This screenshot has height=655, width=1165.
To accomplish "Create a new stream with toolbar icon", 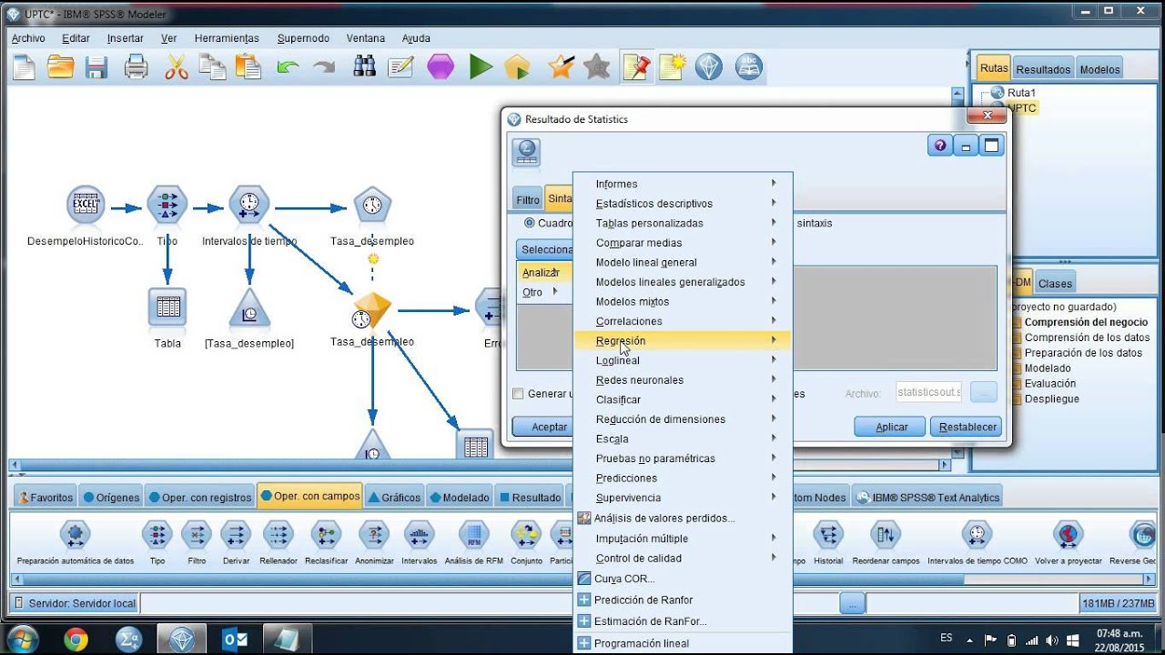I will (x=25, y=67).
